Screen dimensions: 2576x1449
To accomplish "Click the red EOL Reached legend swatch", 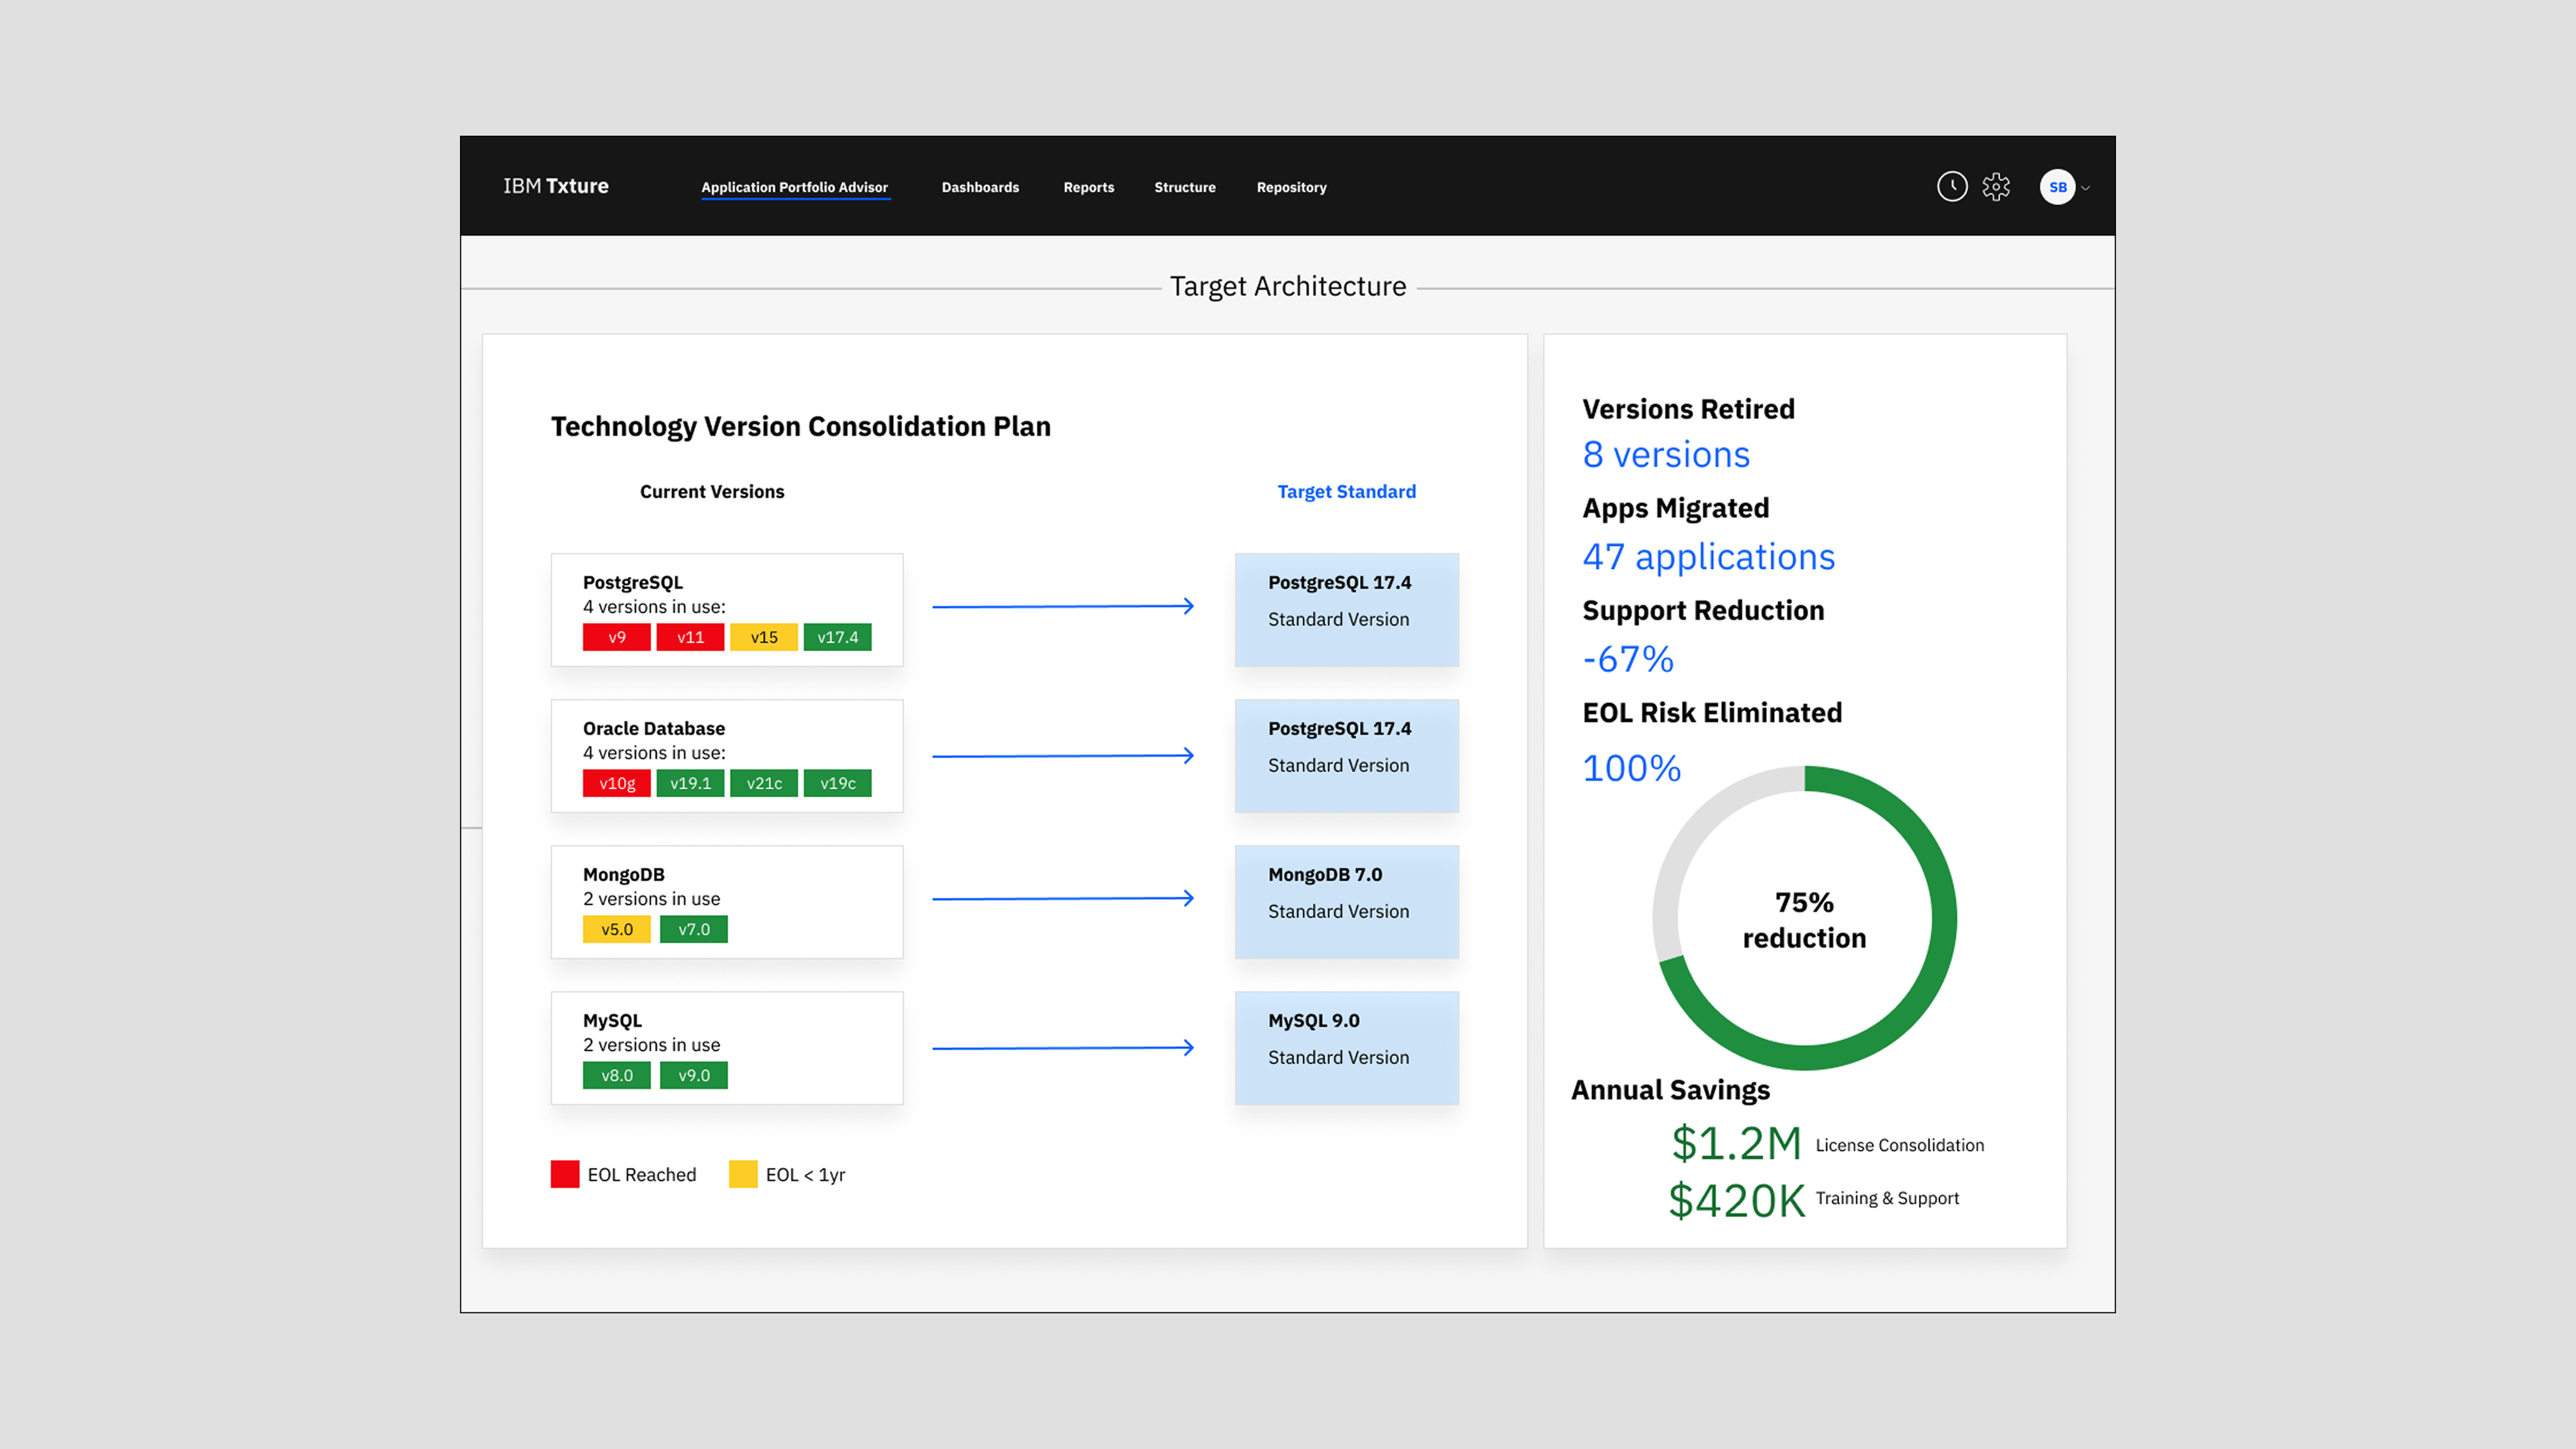I will 565,1174.
